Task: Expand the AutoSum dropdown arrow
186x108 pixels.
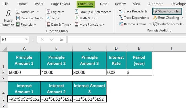Action: click(x=38, y=12)
